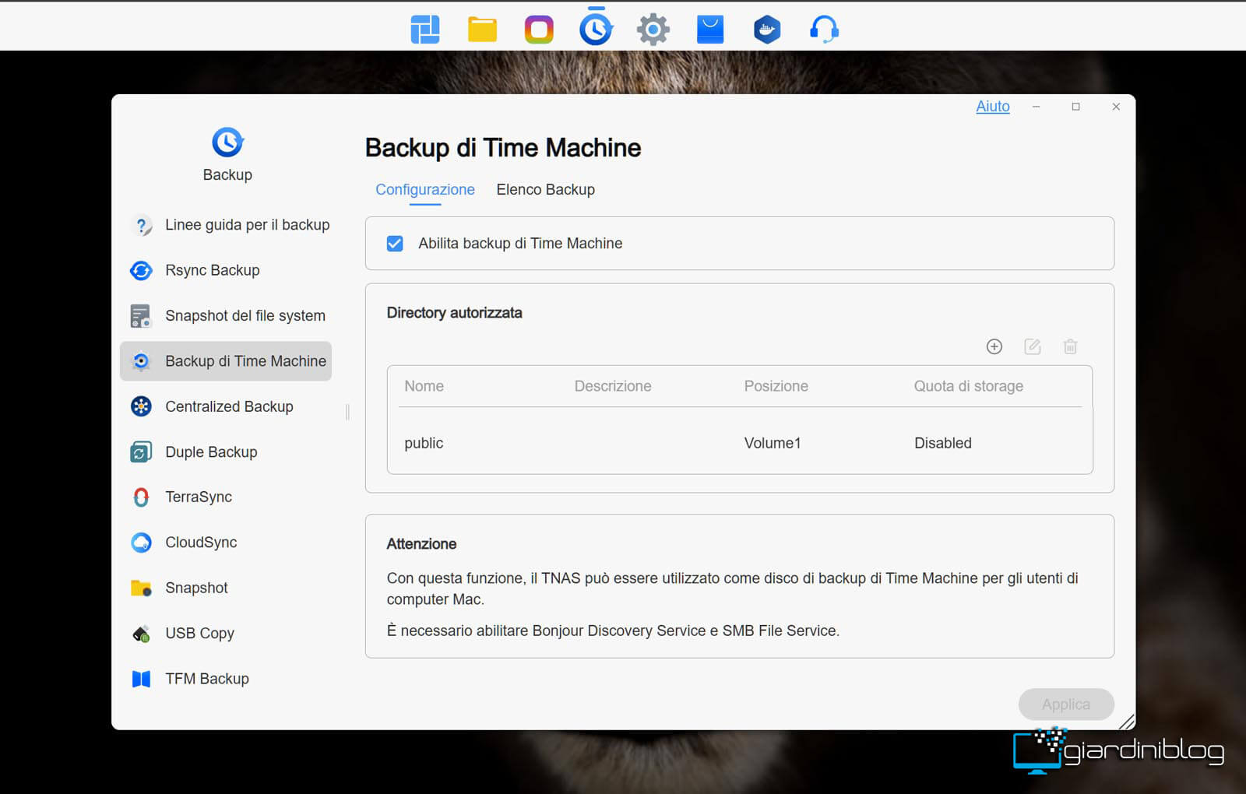1246x794 pixels.
Task: Add an authorized directory with plus icon
Action: [994, 346]
